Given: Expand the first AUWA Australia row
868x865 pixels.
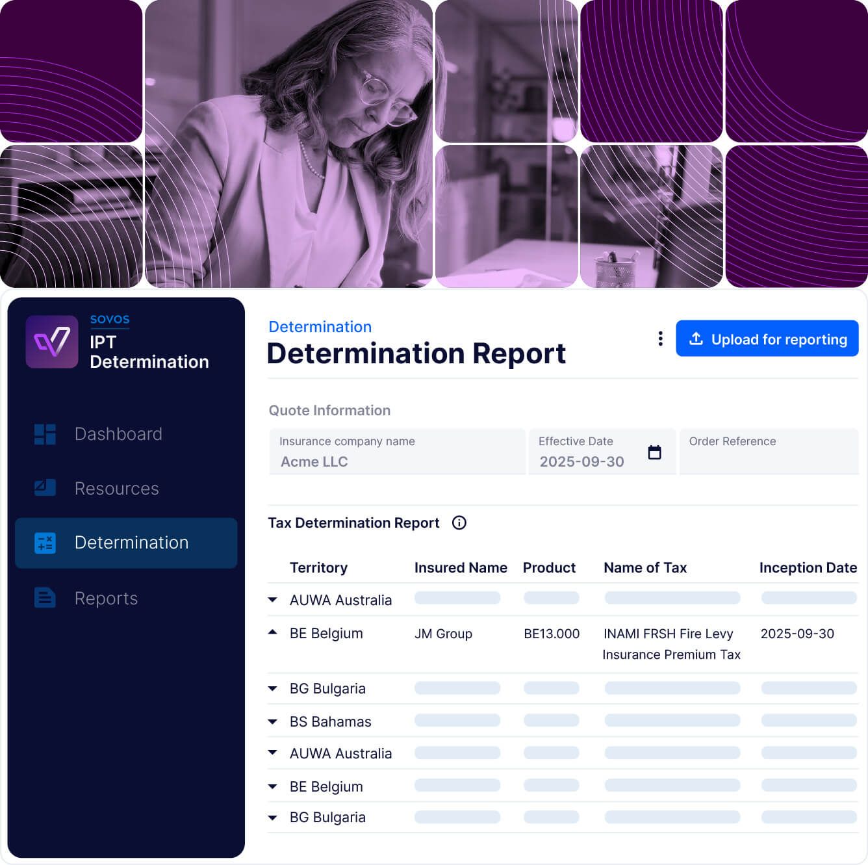Looking at the screenshot, I should click(x=273, y=600).
